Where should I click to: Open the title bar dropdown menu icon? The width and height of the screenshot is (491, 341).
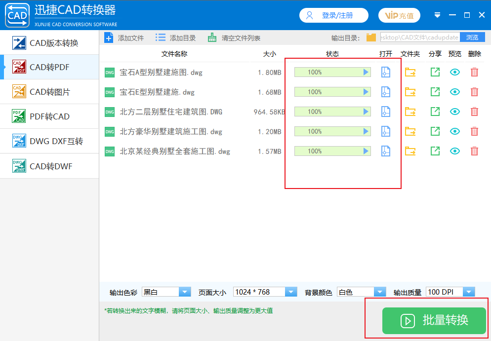tap(438, 15)
